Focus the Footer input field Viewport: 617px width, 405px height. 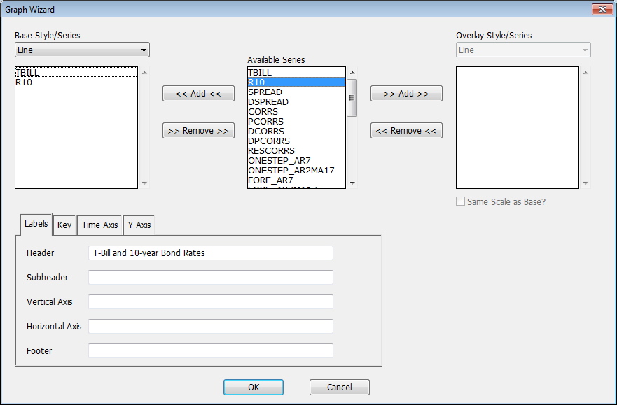tap(210, 351)
